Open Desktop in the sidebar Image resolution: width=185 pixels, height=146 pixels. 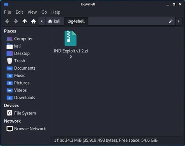[x=18, y=53]
